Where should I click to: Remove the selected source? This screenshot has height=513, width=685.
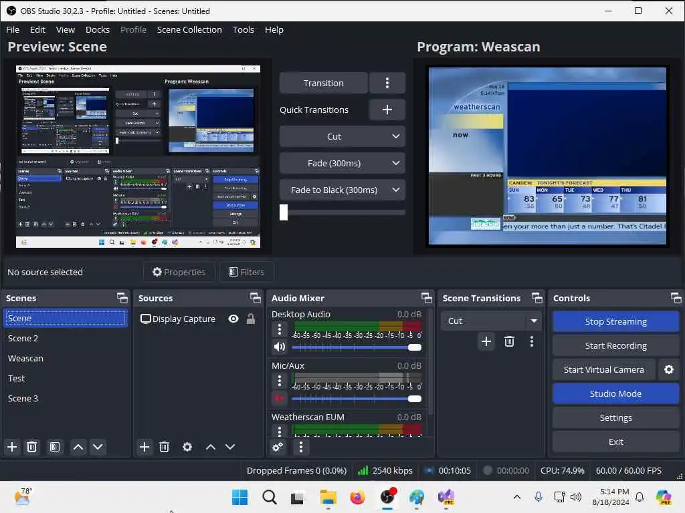(165, 447)
